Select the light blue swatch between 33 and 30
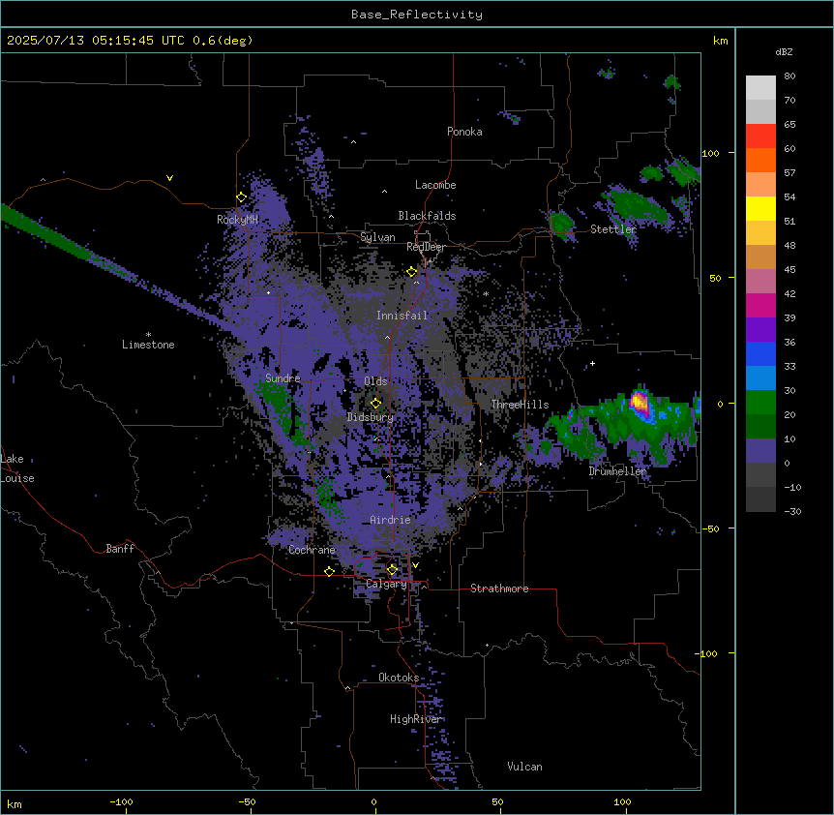The image size is (834, 815). 760,378
